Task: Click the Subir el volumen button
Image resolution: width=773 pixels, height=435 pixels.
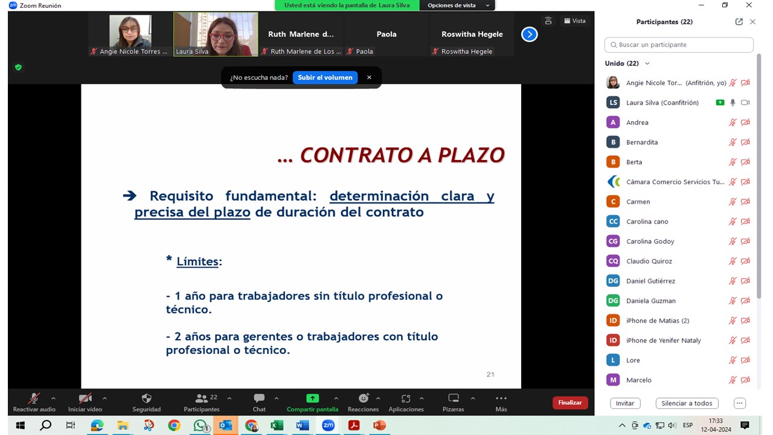Action: tap(325, 77)
